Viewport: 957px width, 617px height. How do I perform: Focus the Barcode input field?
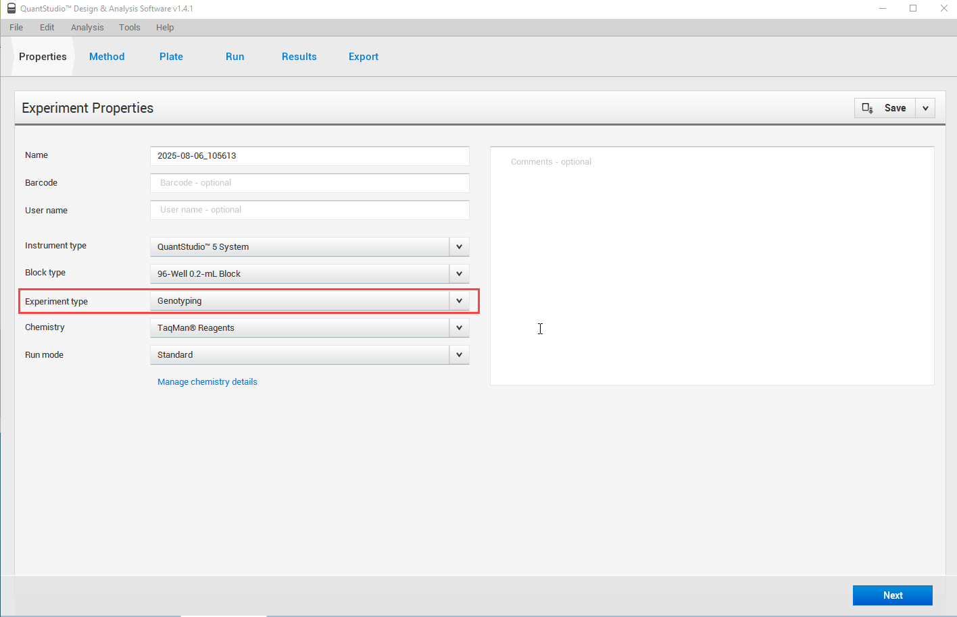click(309, 183)
